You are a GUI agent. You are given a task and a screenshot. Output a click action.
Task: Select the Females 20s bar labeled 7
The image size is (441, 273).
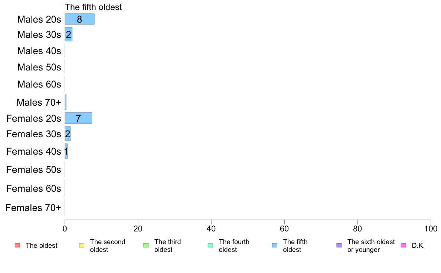click(x=78, y=118)
